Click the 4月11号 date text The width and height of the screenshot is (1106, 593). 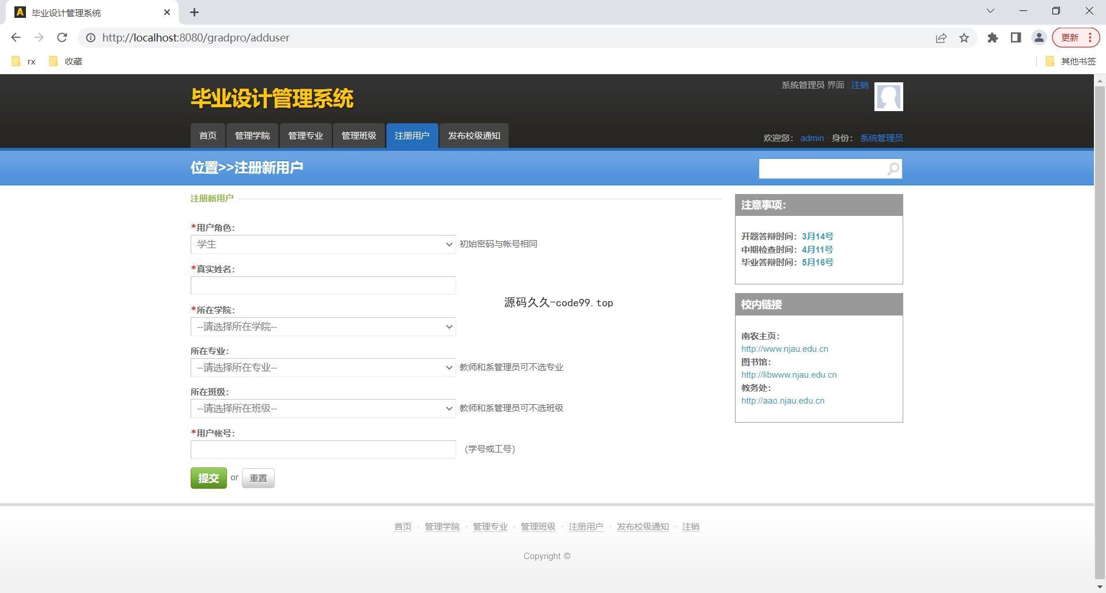coord(817,250)
